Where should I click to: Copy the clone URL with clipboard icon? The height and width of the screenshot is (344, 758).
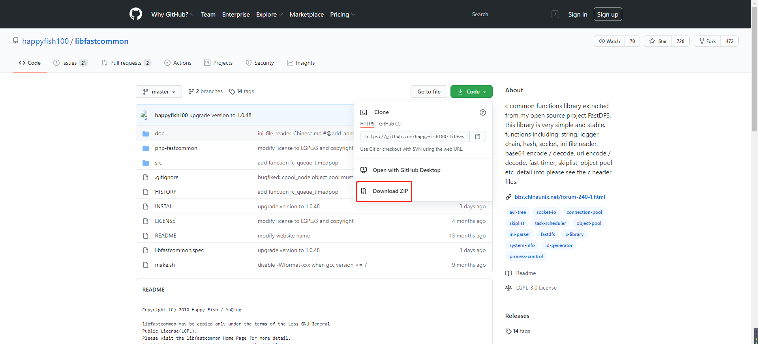tap(478, 136)
